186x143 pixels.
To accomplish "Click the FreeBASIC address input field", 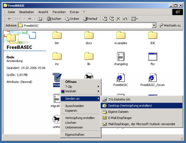I will coord(85,26).
